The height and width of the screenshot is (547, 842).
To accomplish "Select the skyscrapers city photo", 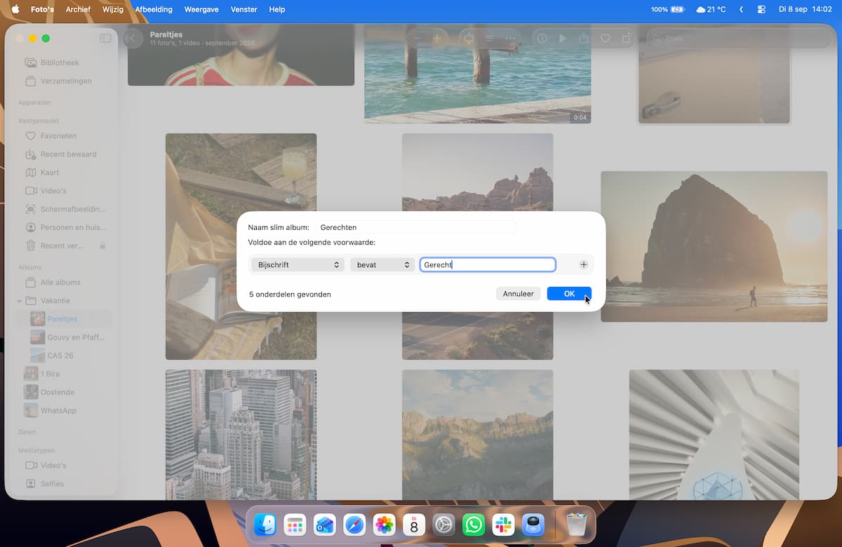I will click(241, 435).
